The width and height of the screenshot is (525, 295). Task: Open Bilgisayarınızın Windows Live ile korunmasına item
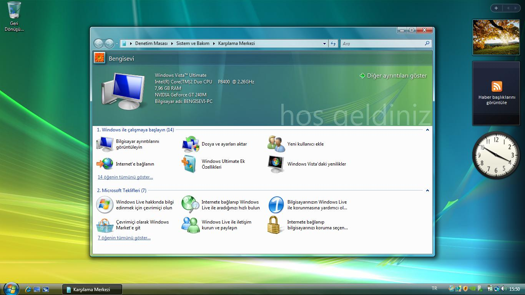(307, 205)
